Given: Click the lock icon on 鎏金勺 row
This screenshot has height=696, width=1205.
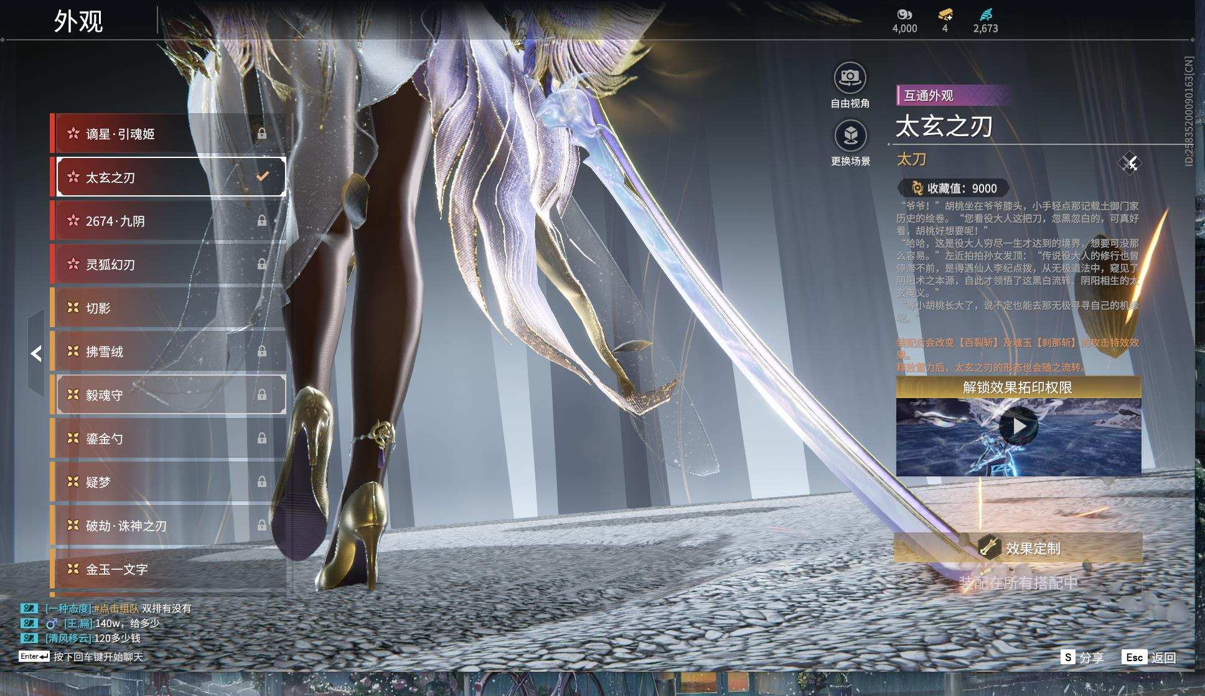Looking at the screenshot, I should (262, 438).
